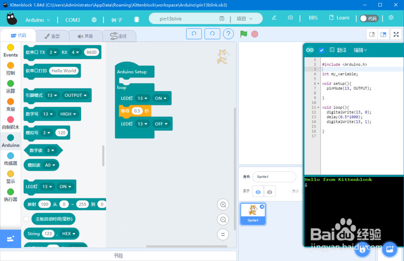Open settings with the gear icon
The height and width of the screenshot is (261, 404).
[x=391, y=17]
